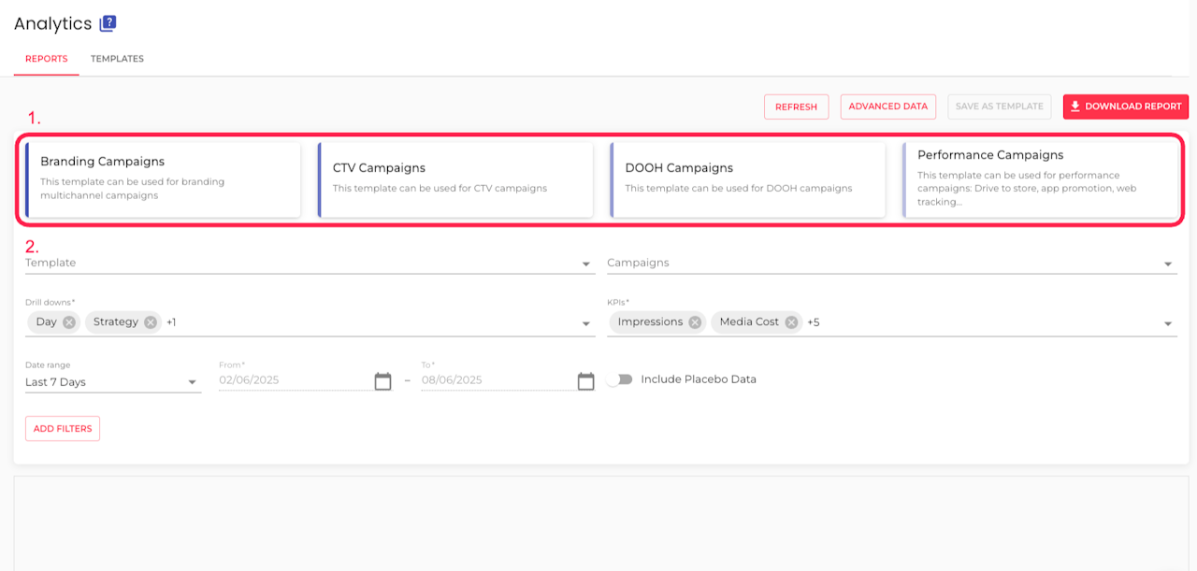Expand the KPIs dropdown arrow
The height and width of the screenshot is (571, 1197).
point(1169,323)
